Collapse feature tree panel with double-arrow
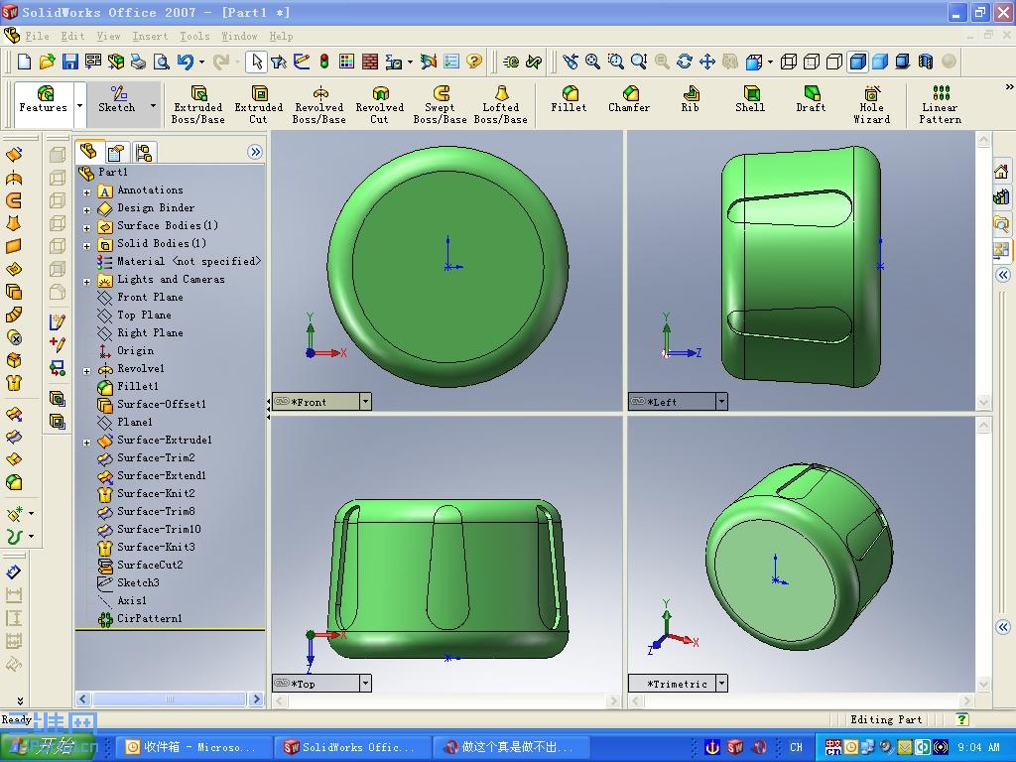 255,152
